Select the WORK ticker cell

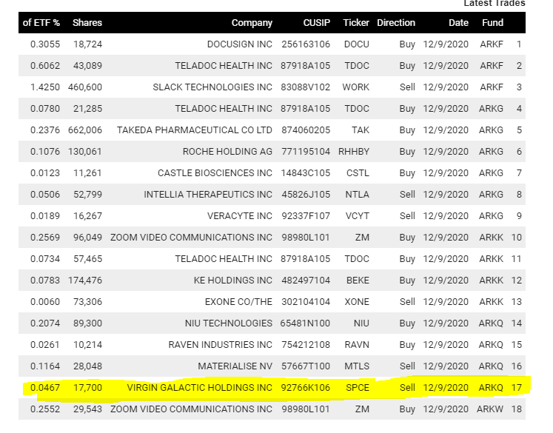click(x=355, y=87)
